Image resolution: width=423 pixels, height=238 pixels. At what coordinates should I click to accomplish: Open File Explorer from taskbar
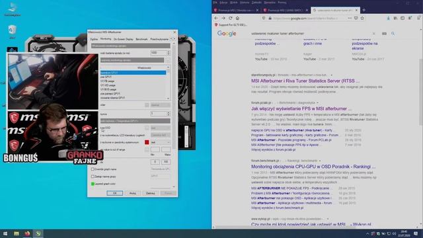[x=17, y=233]
